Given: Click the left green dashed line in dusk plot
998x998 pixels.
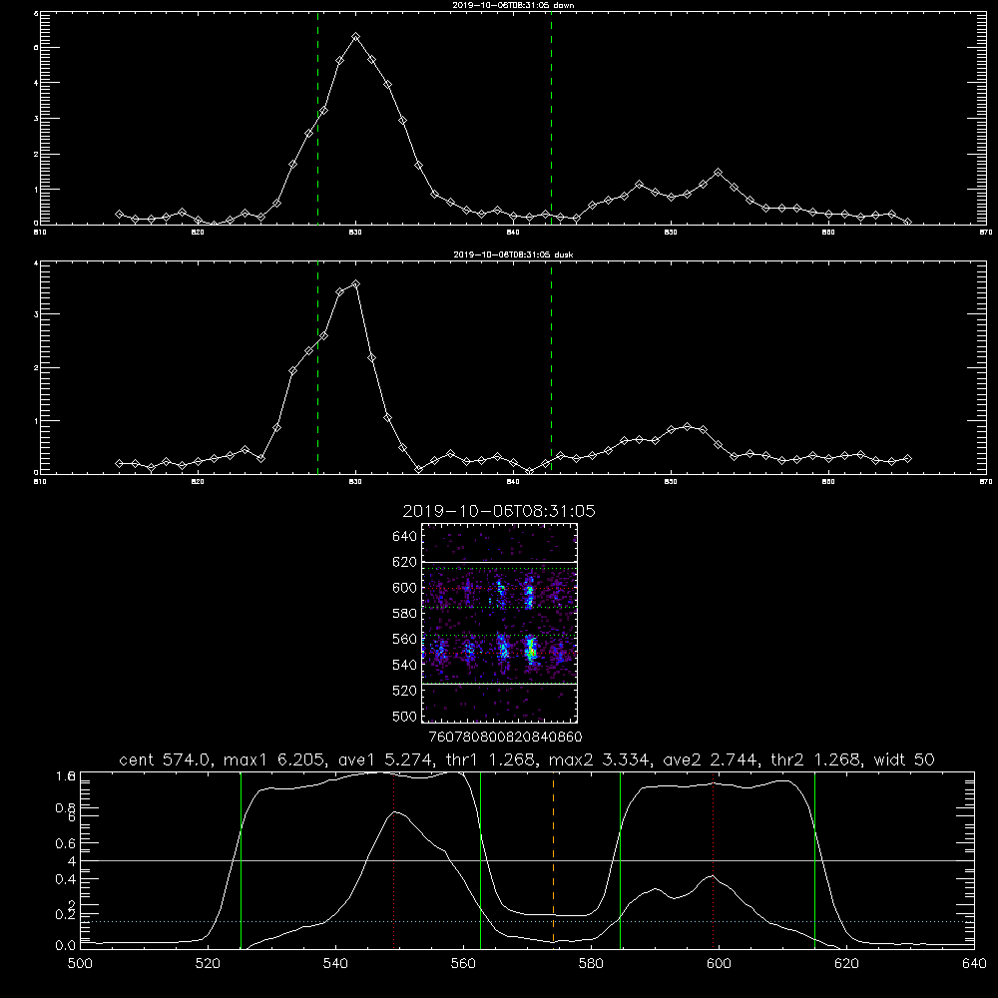Looking at the screenshot, I should pyautogui.click(x=317, y=368).
